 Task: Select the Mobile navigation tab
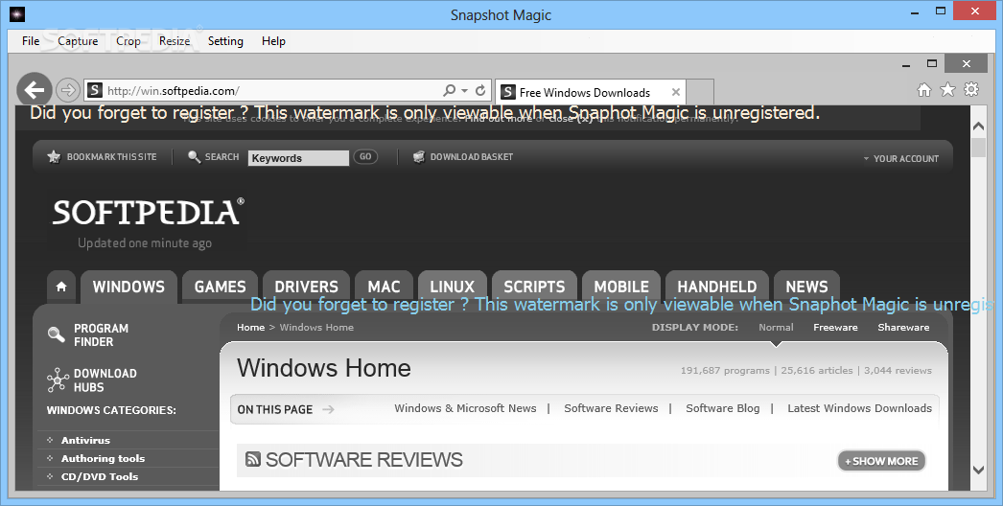click(621, 287)
